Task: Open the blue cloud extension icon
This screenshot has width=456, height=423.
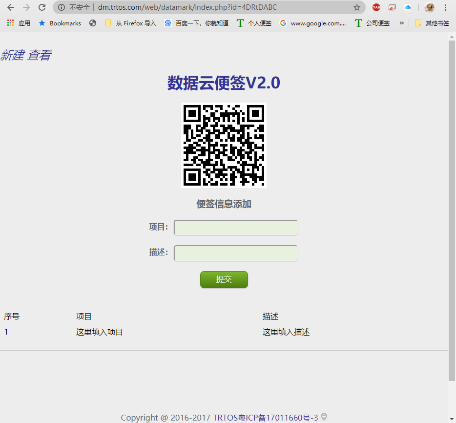Action: tap(408, 7)
